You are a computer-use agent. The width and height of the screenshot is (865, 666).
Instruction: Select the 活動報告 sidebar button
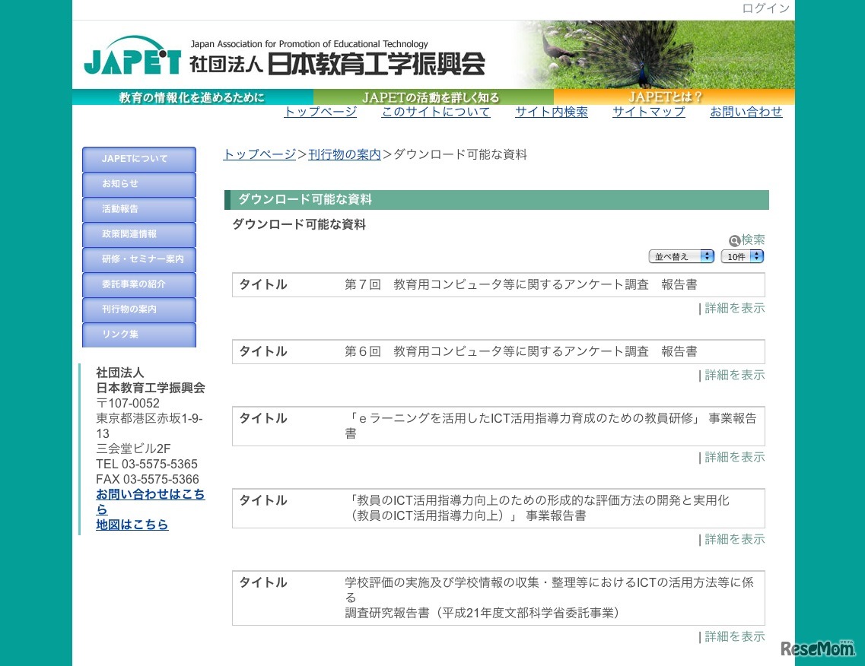[138, 209]
